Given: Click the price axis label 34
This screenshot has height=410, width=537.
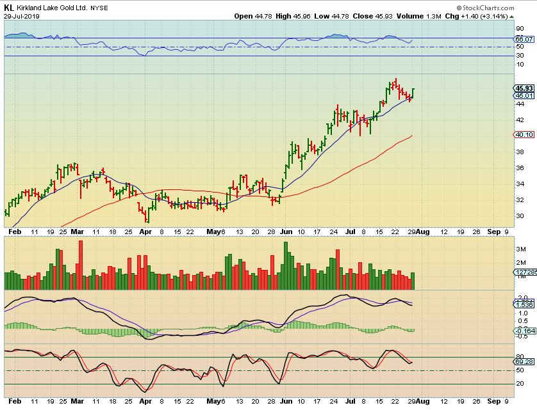Looking at the screenshot, I should (x=520, y=184).
